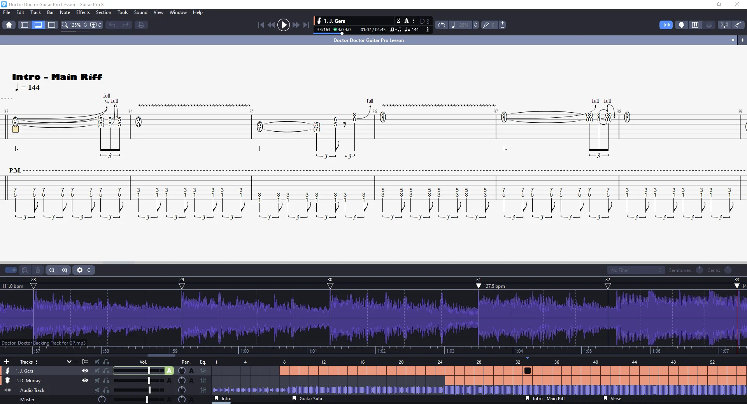747x404 pixels.
Task: Open the Section menu
Action: point(103,12)
